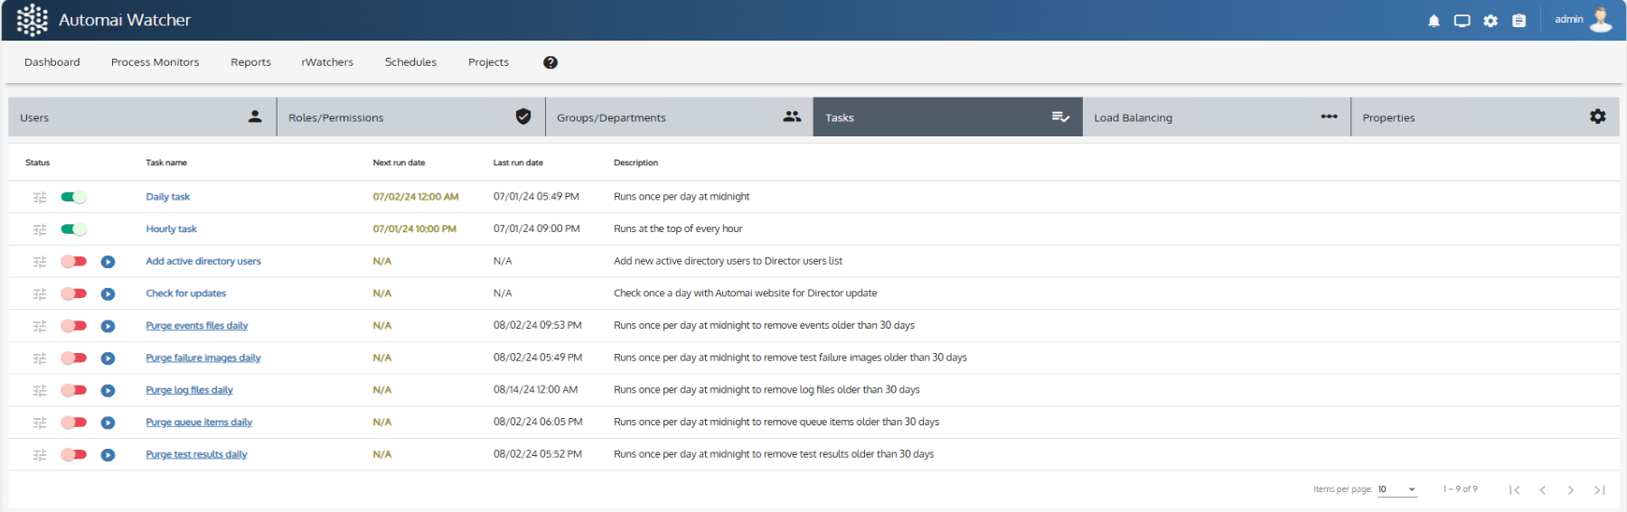Switch to the Groups/Departments tab
Screen dimensions: 1627x512
pos(679,117)
